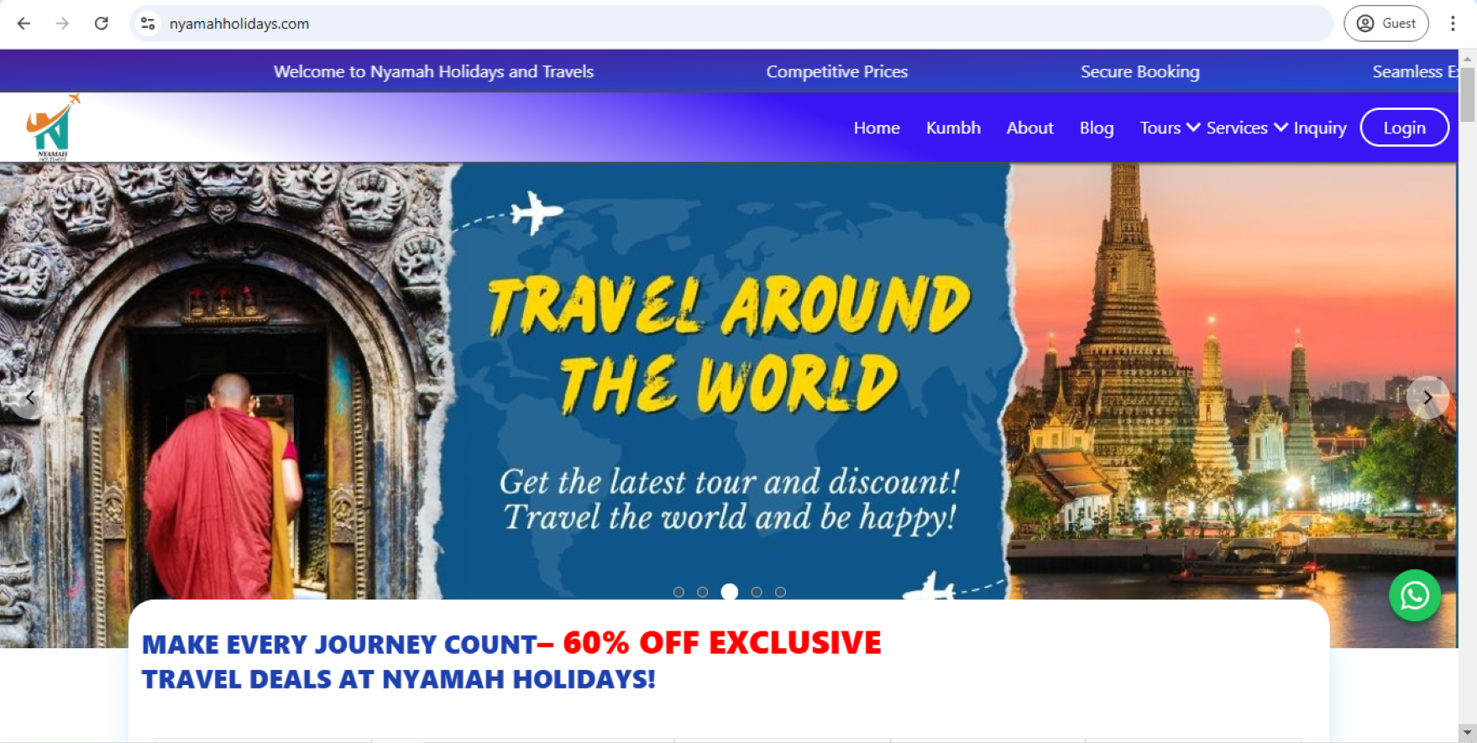Select the second carousel dot

[703, 592]
